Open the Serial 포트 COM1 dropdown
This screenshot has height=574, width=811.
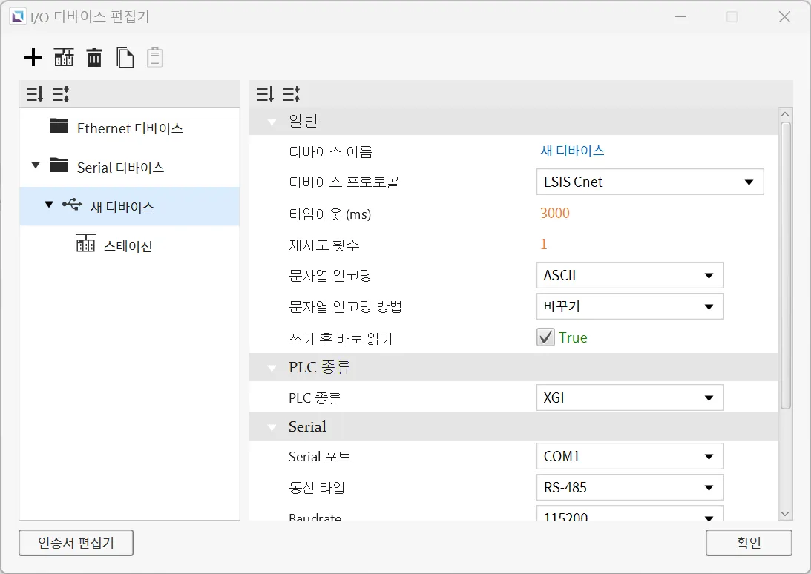[x=628, y=457]
